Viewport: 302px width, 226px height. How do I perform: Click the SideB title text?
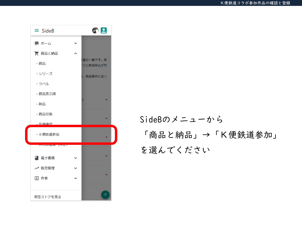48,31
